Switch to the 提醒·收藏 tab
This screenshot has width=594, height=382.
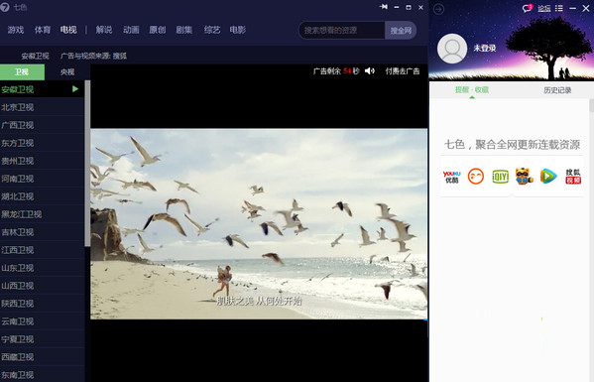[x=472, y=90]
